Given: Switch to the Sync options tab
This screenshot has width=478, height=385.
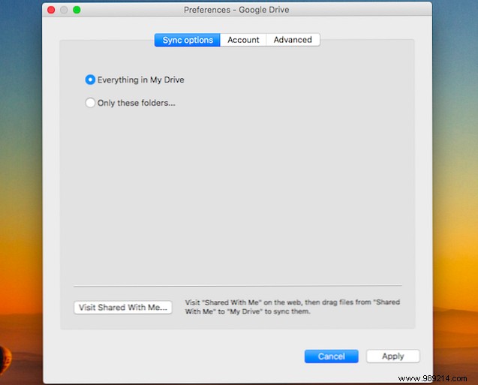Looking at the screenshot, I should point(187,40).
